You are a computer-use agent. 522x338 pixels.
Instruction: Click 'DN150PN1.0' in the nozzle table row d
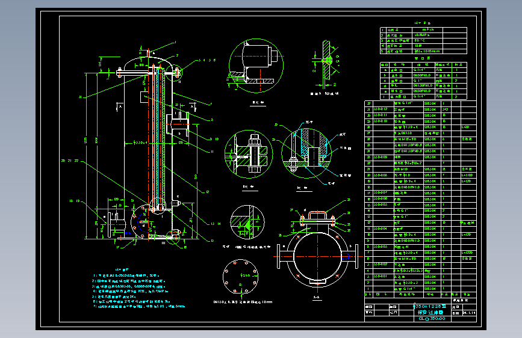422,86
